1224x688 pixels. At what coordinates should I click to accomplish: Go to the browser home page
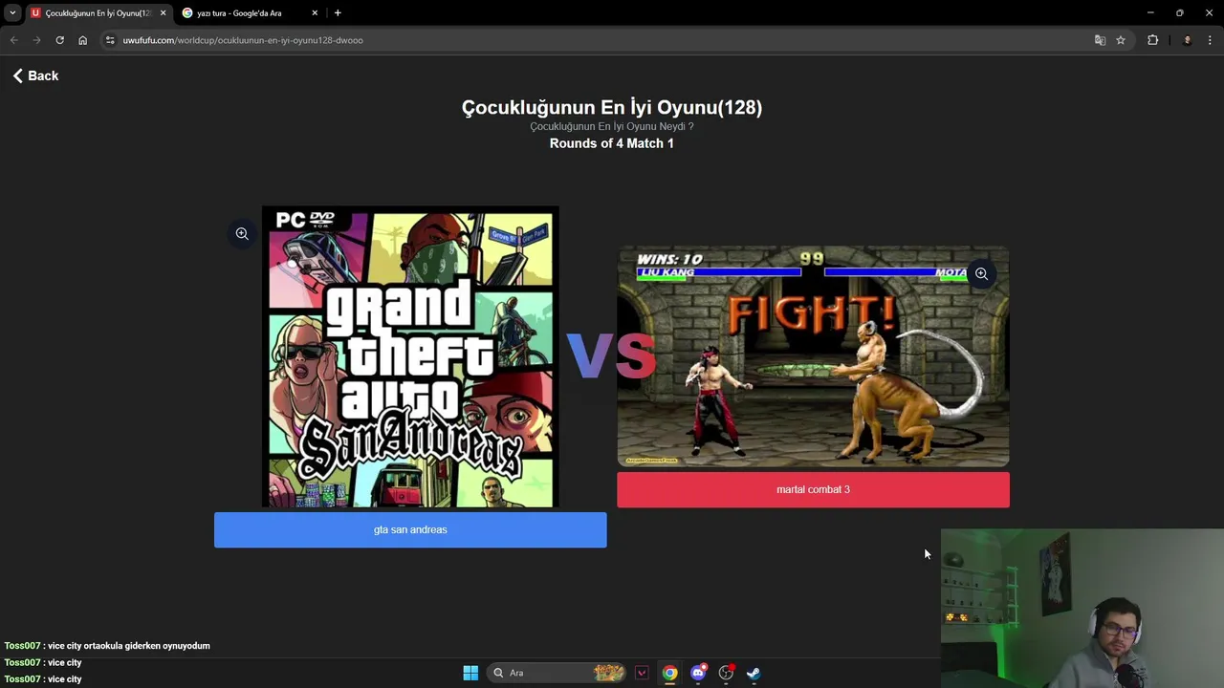click(82, 40)
